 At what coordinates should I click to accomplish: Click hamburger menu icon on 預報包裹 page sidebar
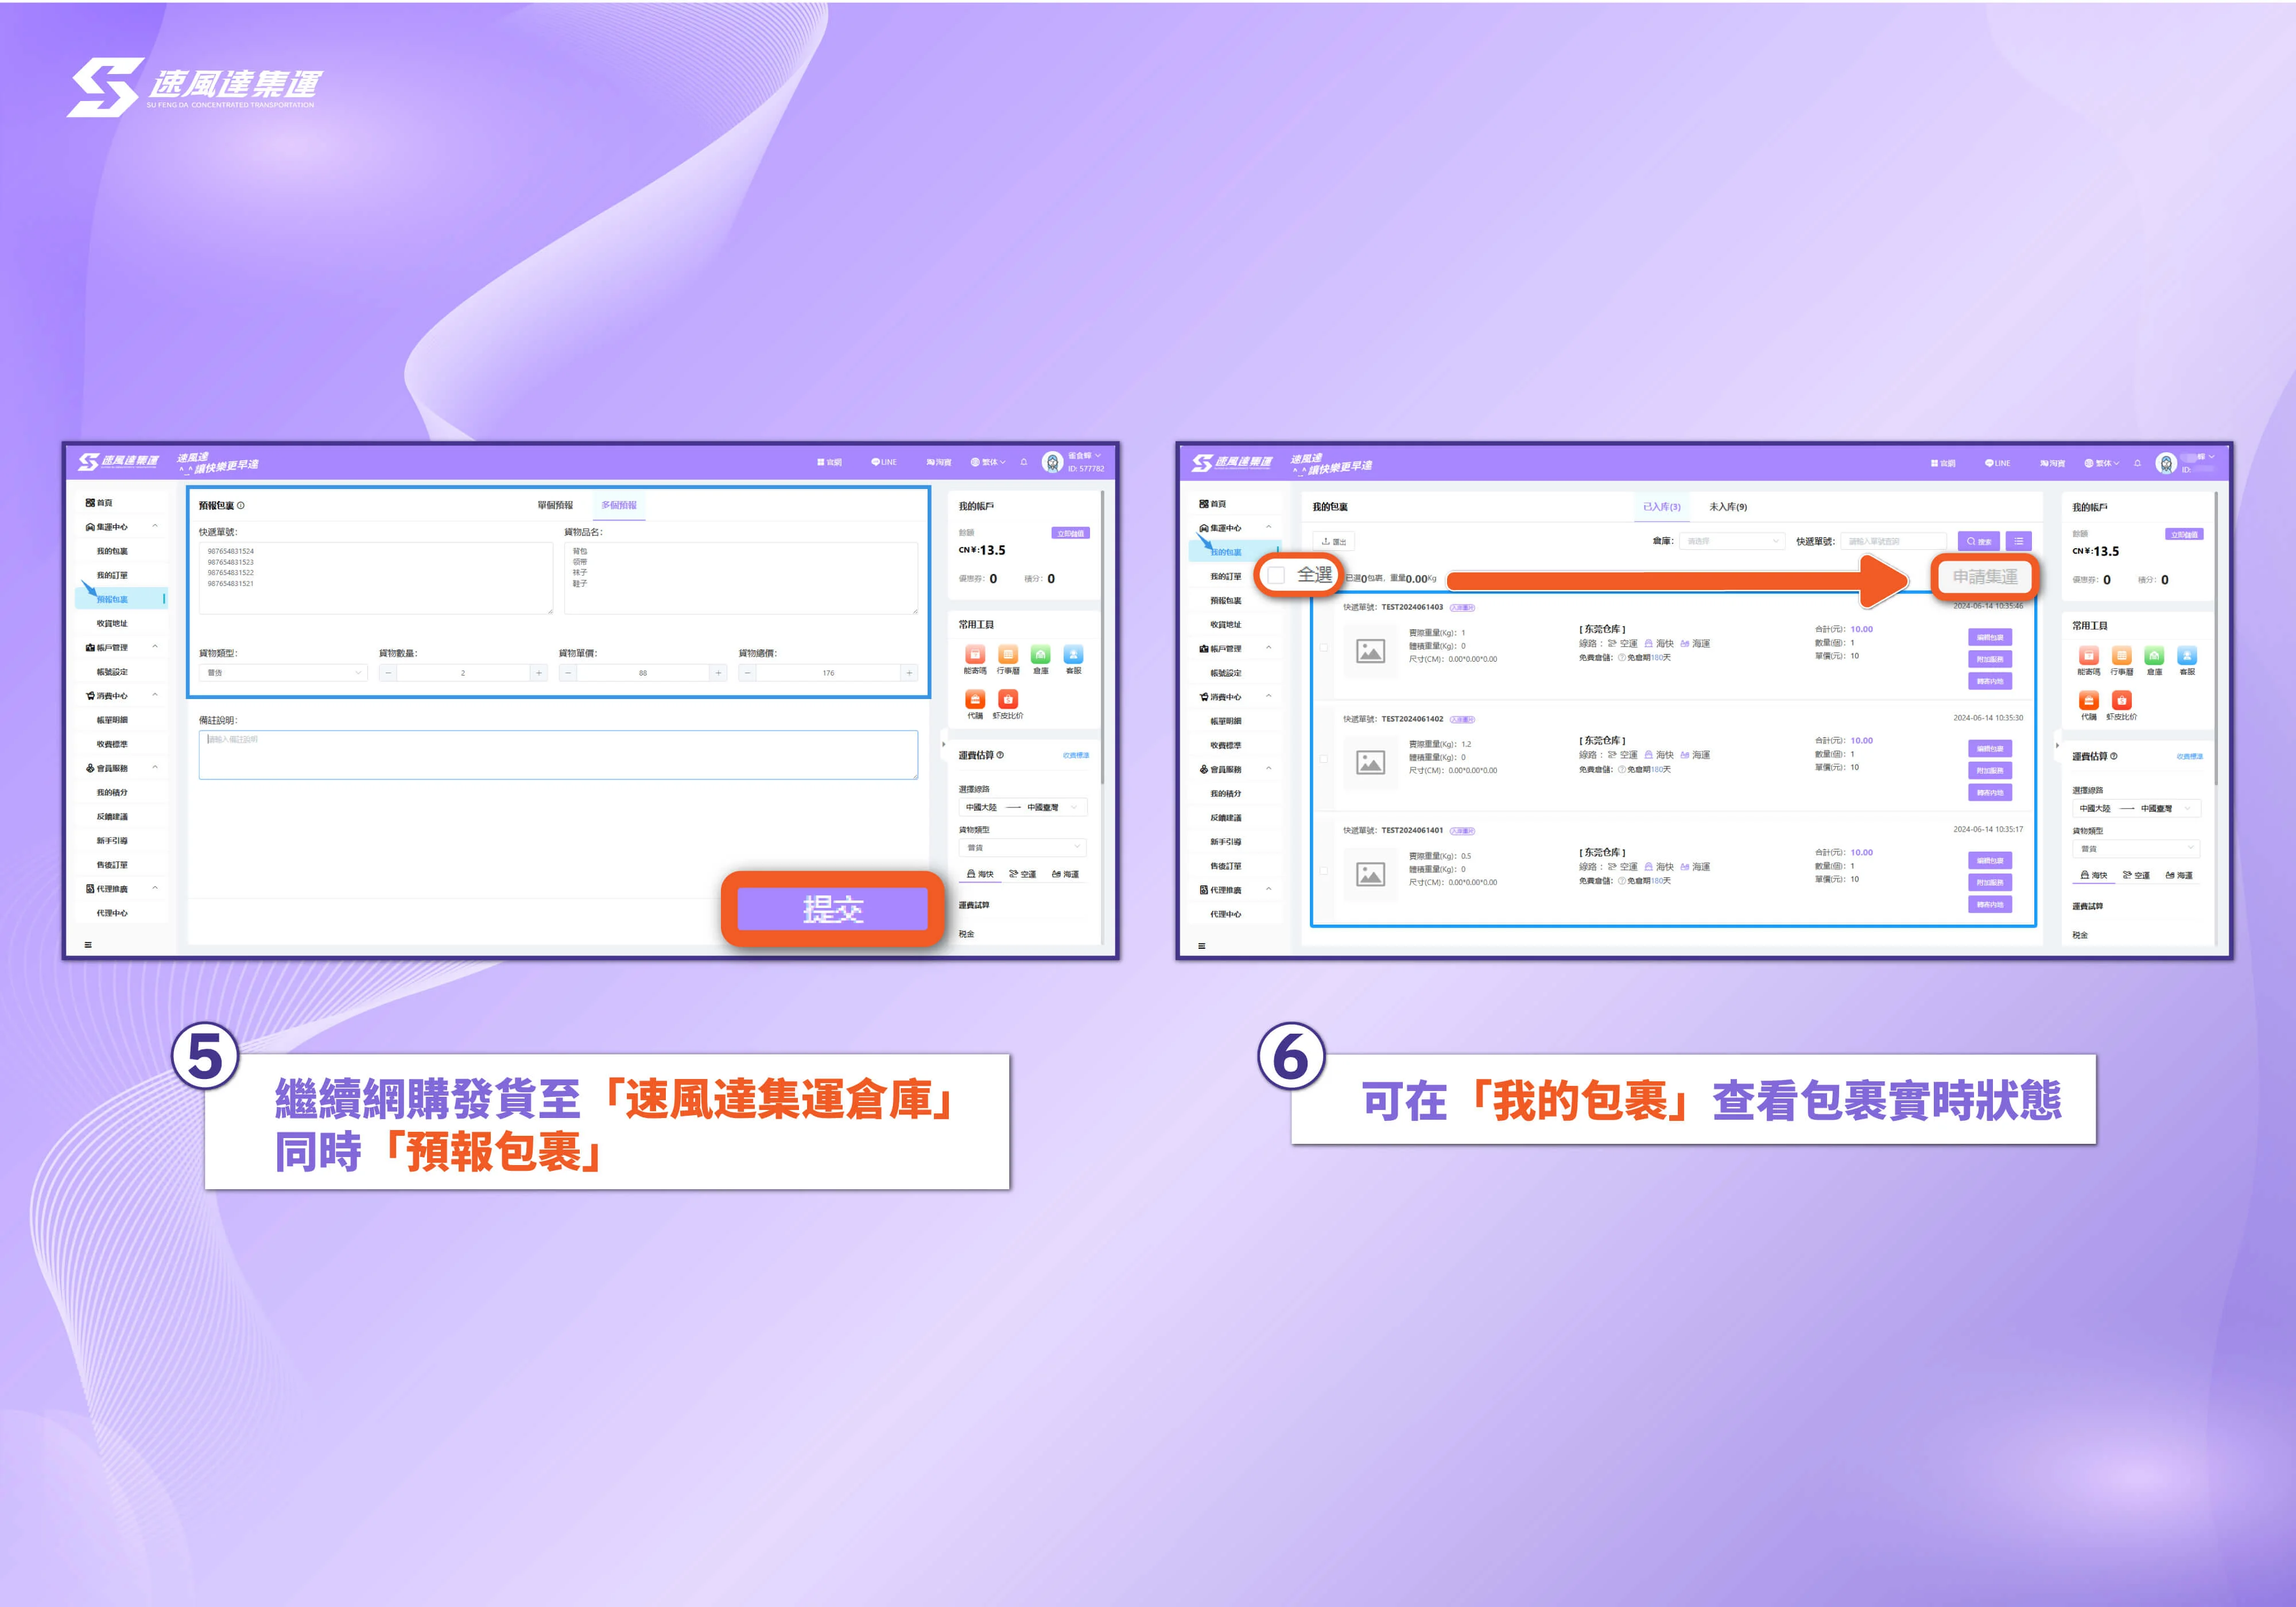click(x=88, y=945)
